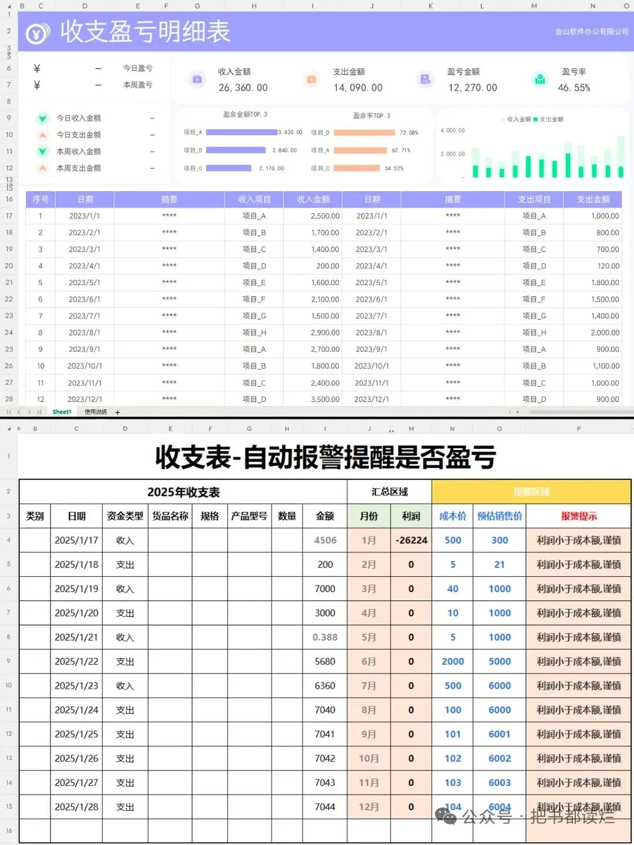
Task: Click select-all corner of the upper spreadsheet
Action: [8, 6]
